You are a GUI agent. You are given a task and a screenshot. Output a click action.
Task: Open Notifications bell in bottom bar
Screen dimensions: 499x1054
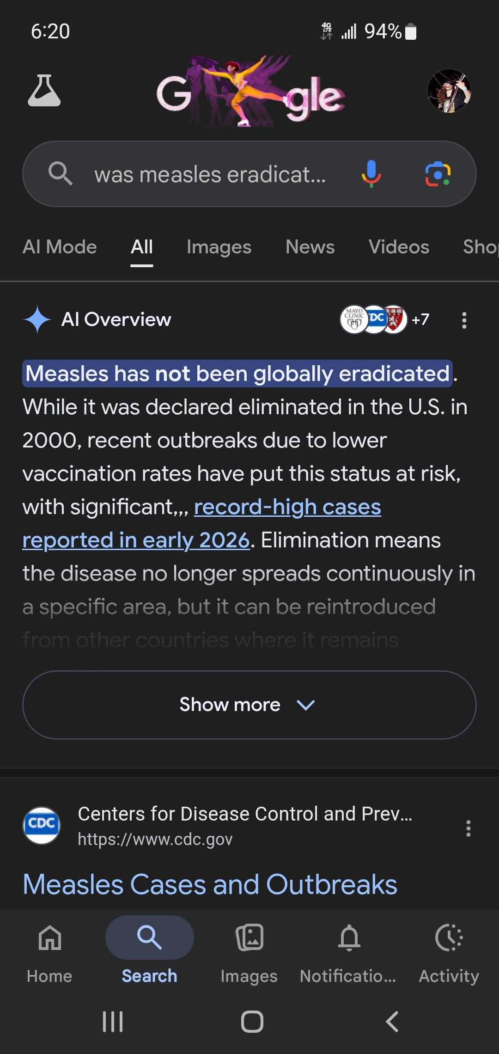pyautogui.click(x=349, y=951)
